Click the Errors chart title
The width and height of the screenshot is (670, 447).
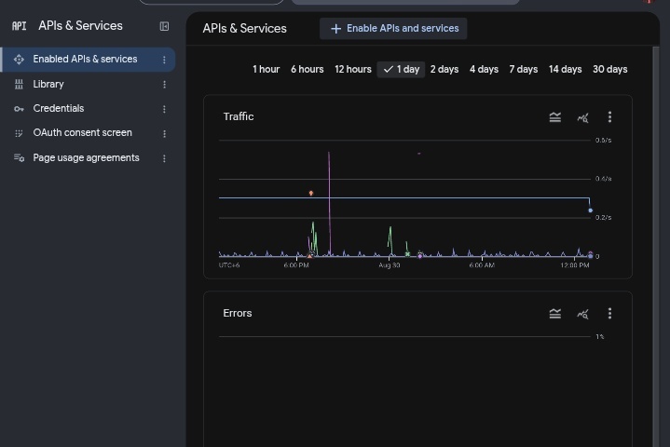237,313
